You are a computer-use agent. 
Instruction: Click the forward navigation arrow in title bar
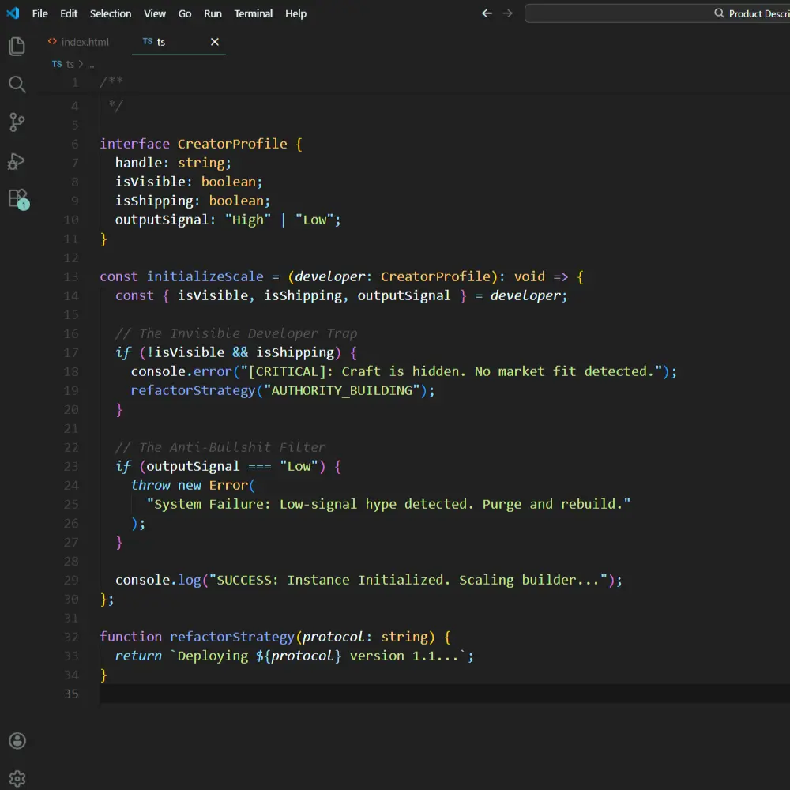pyautogui.click(x=508, y=13)
